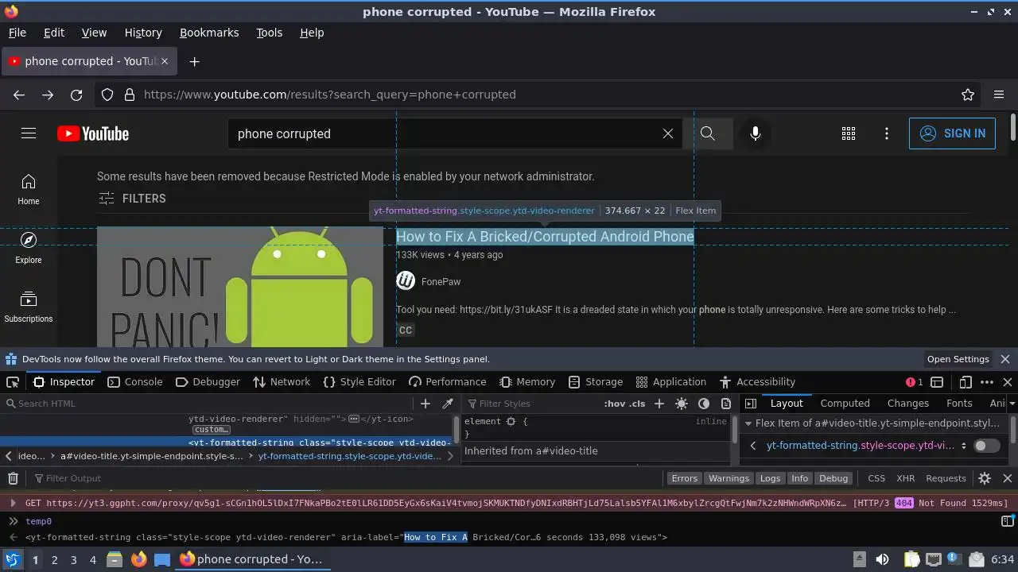Screen dimensions: 1018x572
Task: Toggle light color scheme simulation
Action: (x=682, y=404)
